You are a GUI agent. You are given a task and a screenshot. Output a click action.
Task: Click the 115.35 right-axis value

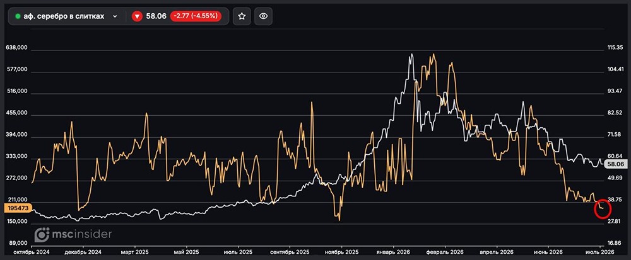[x=615, y=48]
